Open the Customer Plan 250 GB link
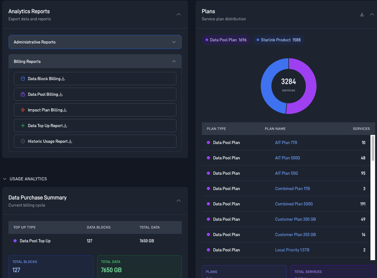Screen dimensions: 377x278 296,234
